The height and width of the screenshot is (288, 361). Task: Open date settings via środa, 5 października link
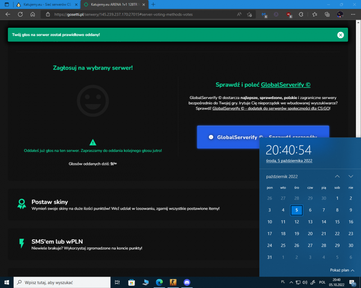[289, 161]
